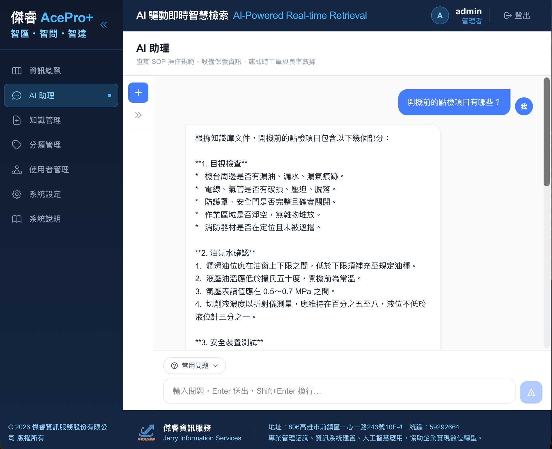
Task: Click the admin avatar circle
Action: [x=440, y=15]
